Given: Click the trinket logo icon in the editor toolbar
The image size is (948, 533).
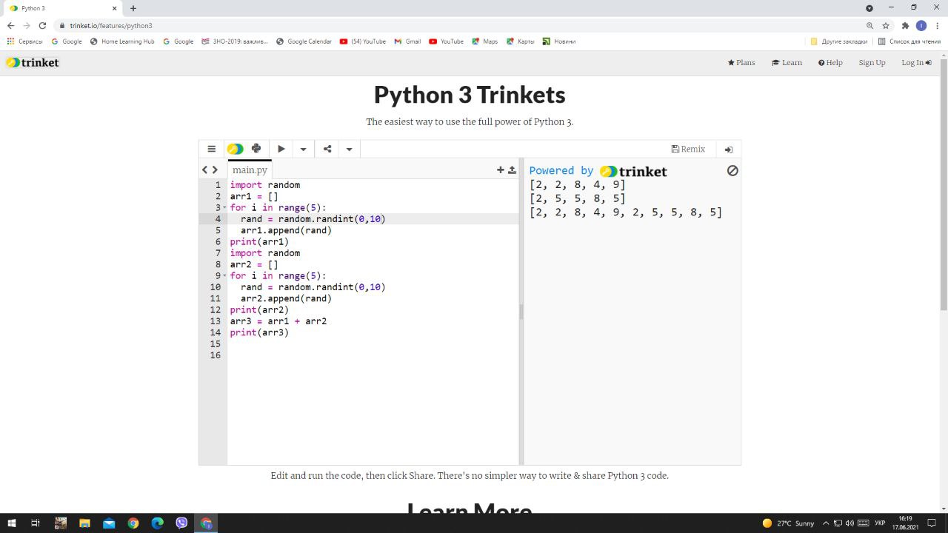Looking at the screenshot, I should [x=235, y=149].
